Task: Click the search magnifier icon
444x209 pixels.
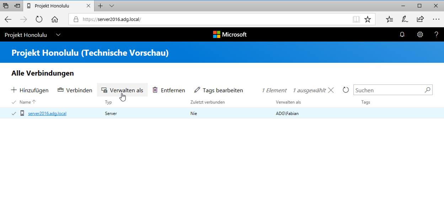Action: click(x=428, y=90)
